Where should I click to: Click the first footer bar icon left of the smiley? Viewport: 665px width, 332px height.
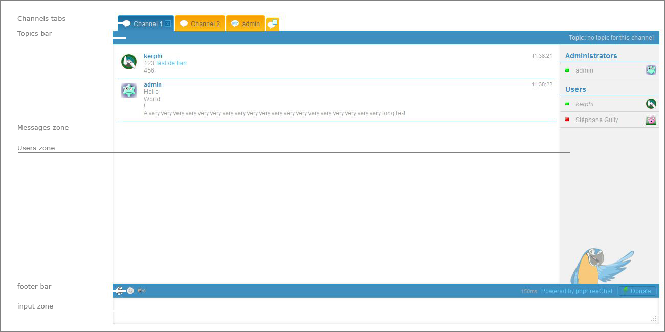119,291
